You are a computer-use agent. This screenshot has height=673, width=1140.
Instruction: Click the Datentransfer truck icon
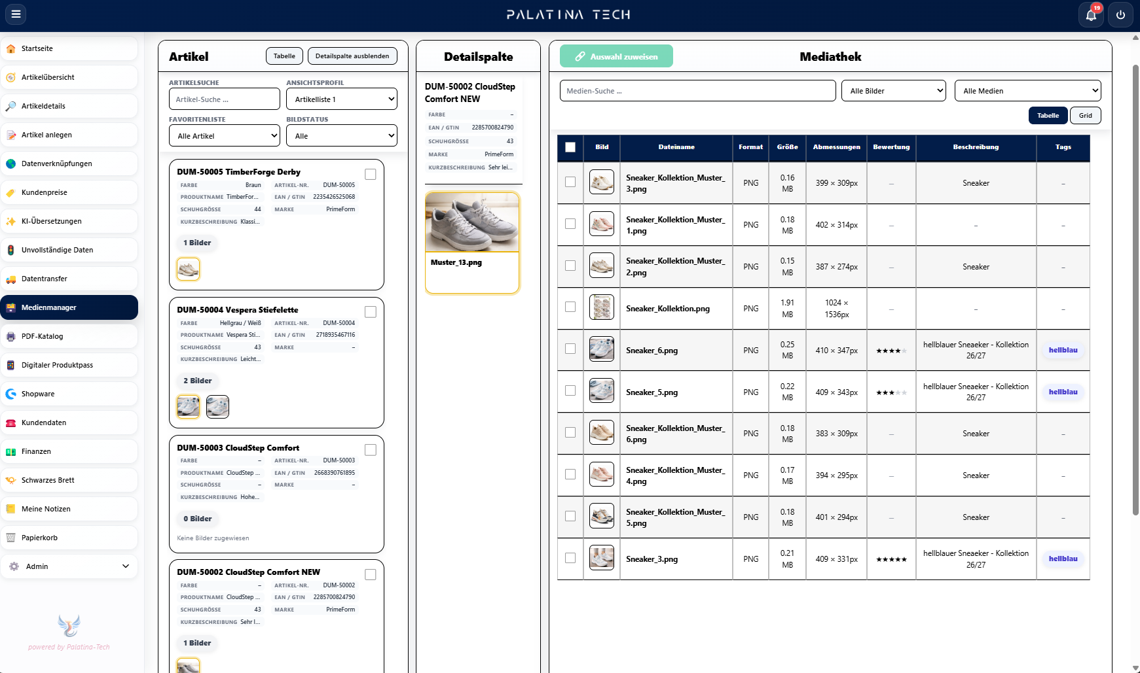pos(11,279)
